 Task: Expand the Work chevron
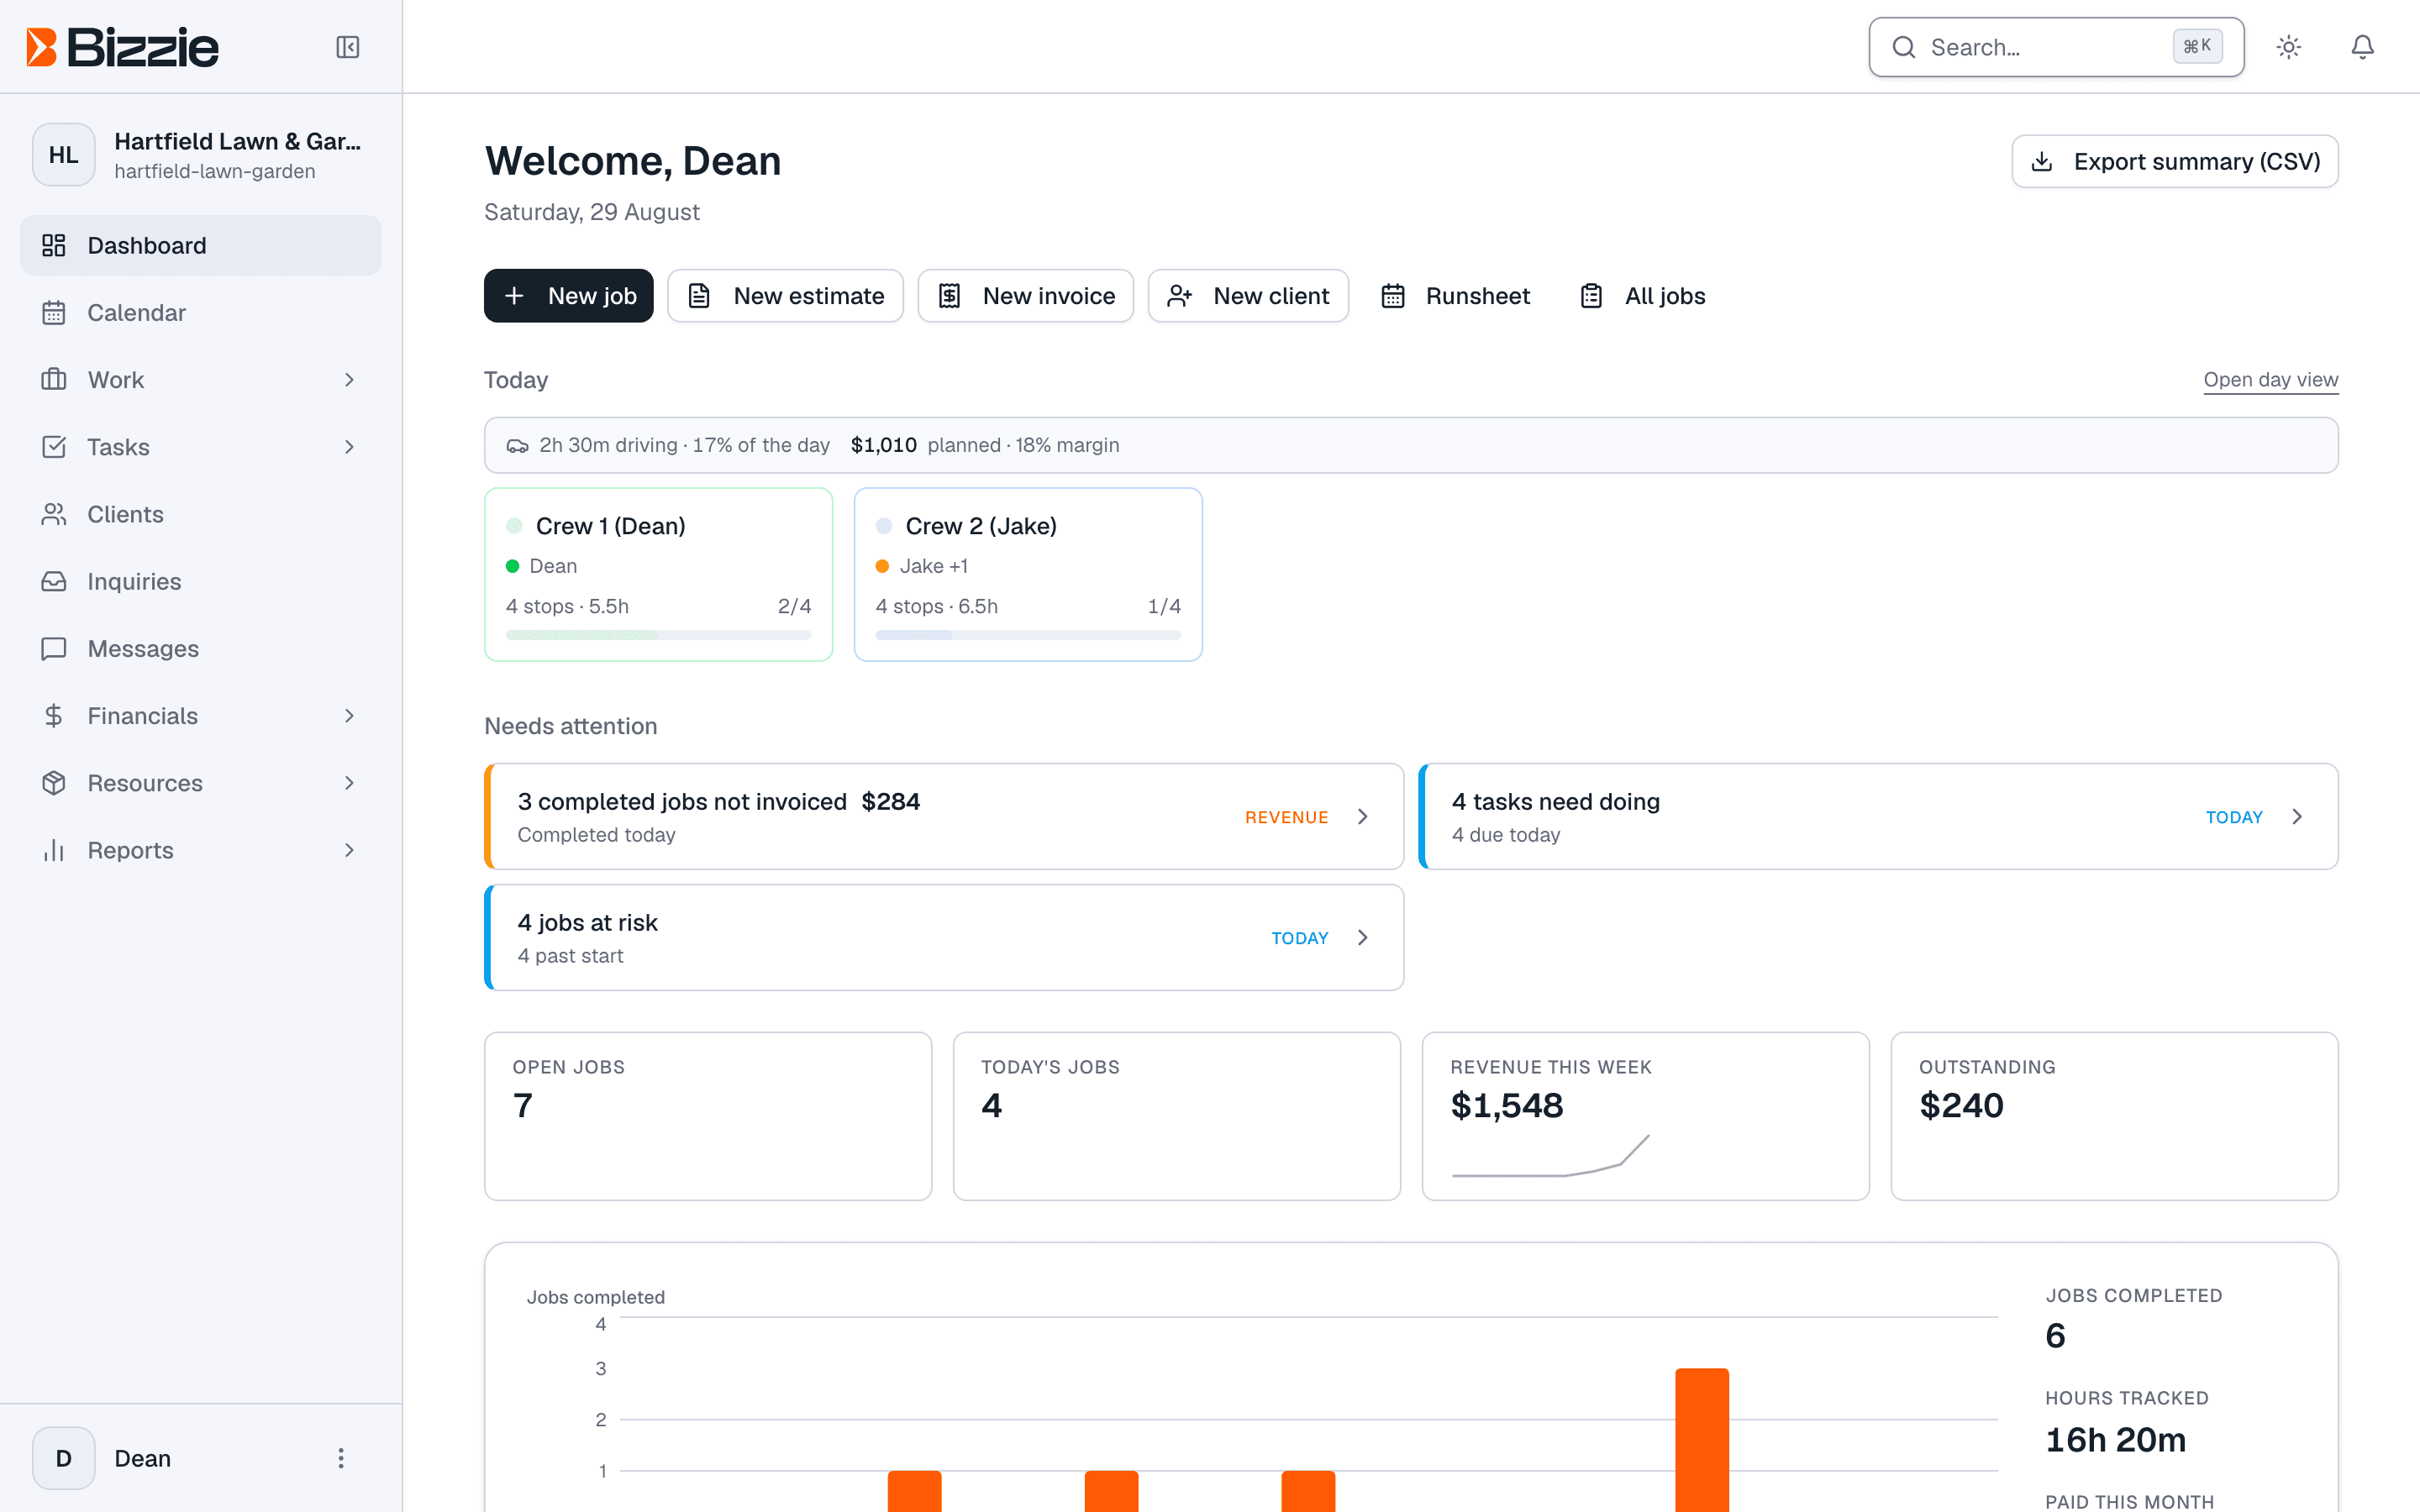[x=349, y=380]
